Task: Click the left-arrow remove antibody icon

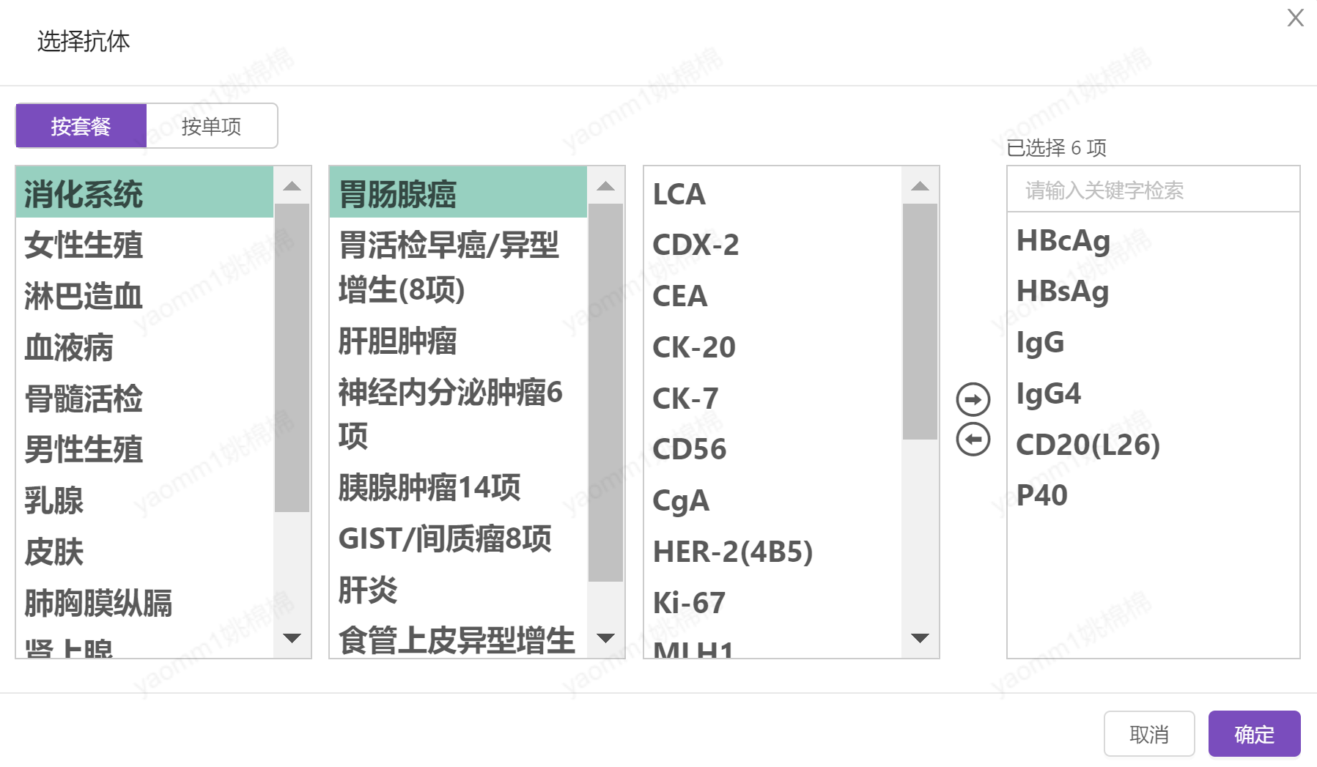Action: coord(973,440)
